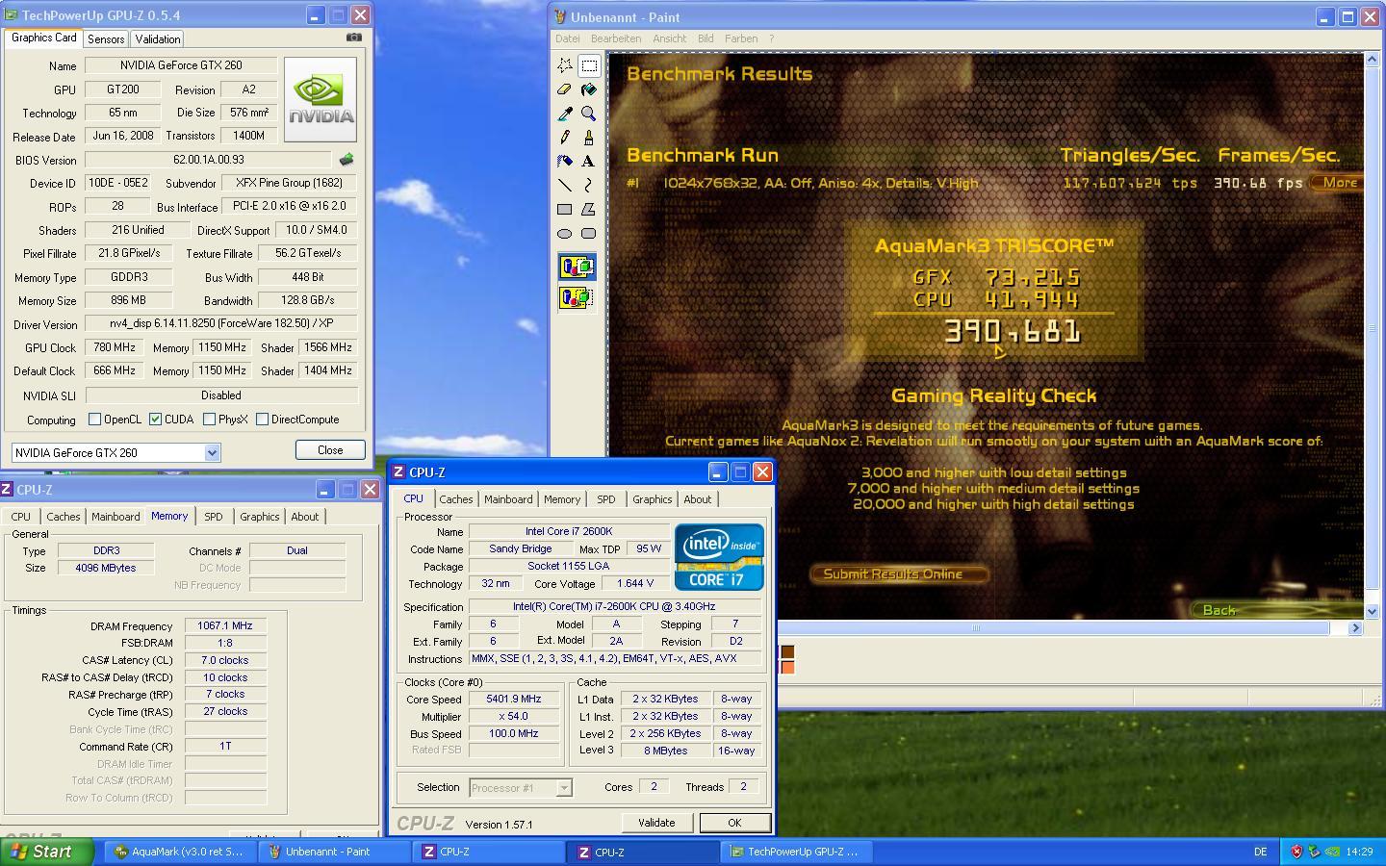The image size is (1386, 866).
Task: Choose the Curve tool in Paint
Action: (589, 185)
